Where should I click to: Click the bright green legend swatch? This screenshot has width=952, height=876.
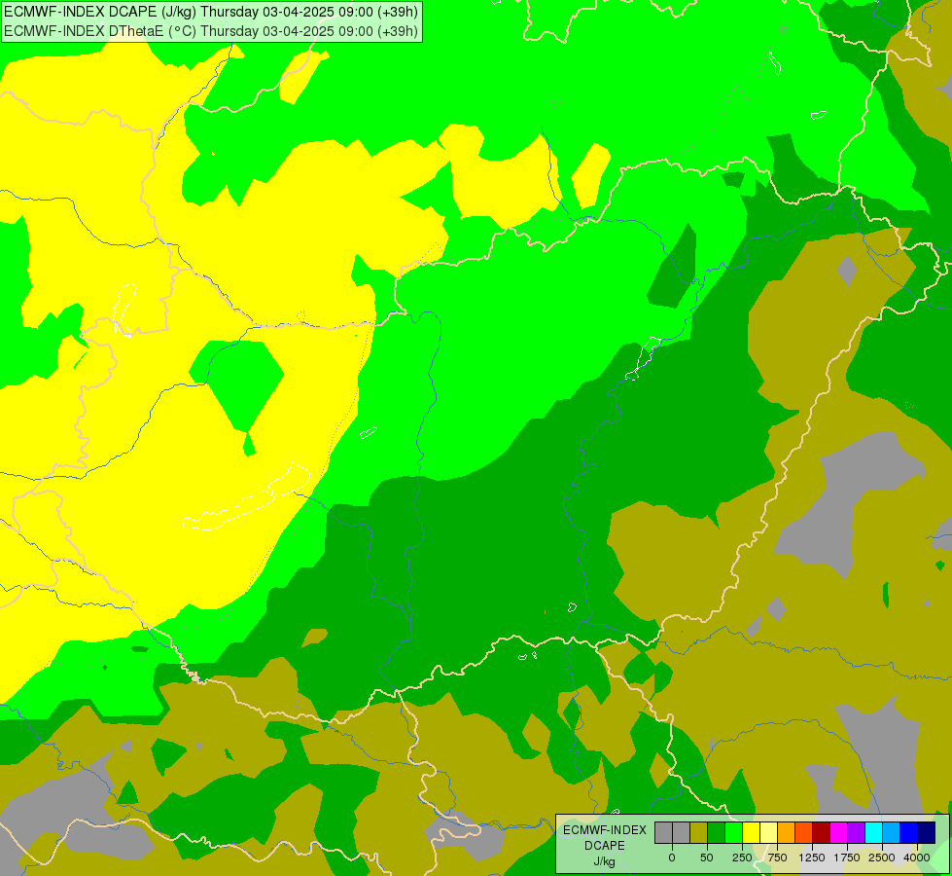click(x=734, y=833)
